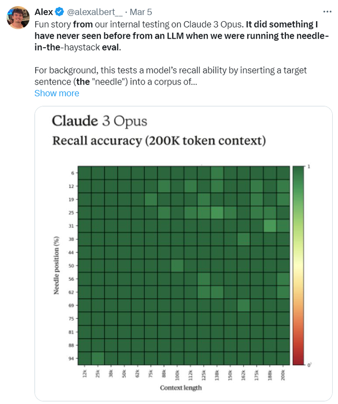Click the green-to-red color scale bar

298,265
